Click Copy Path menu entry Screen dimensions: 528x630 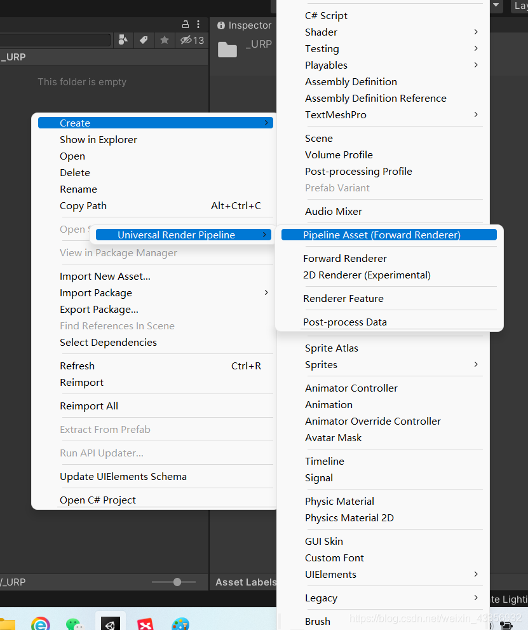pos(156,206)
